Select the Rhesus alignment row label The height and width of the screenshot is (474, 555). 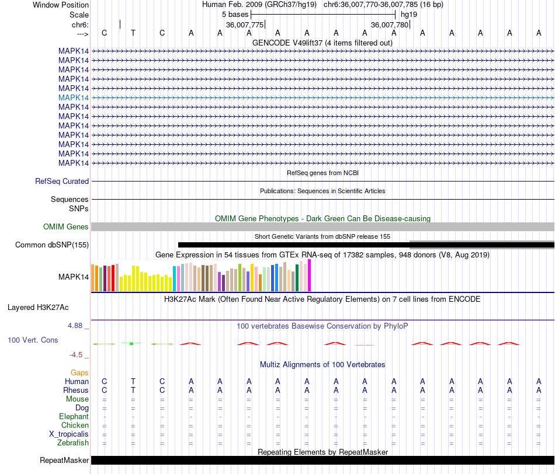pyautogui.click(x=76, y=390)
